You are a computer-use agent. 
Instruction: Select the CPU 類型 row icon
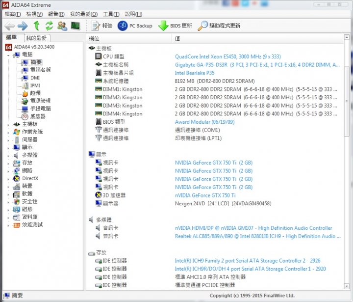(x=99, y=56)
